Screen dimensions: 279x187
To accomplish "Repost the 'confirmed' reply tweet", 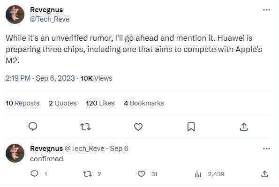I will pyautogui.click(x=88, y=174).
